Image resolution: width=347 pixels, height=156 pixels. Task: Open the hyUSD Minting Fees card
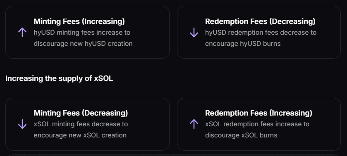pyautogui.click(x=87, y=32)
